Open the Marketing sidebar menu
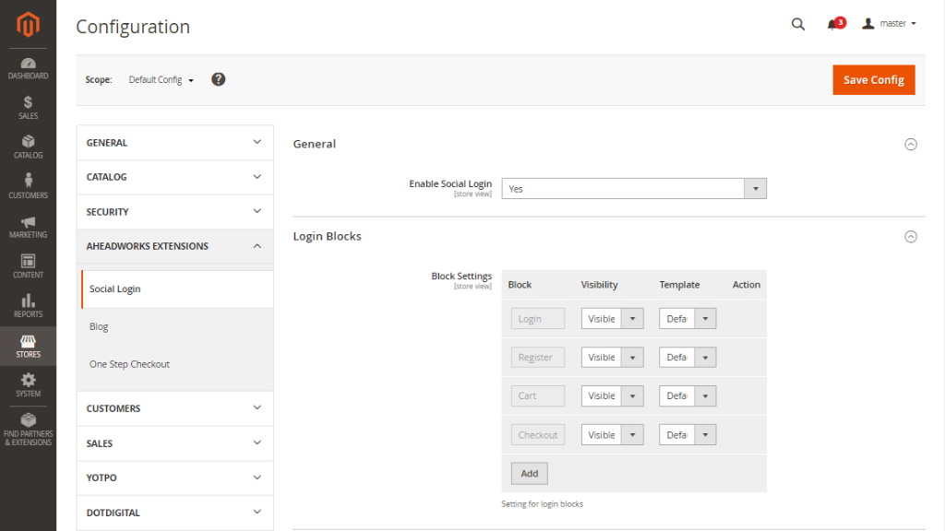Image resolution: width=945 pixels, height=531 pixels. 28,227
